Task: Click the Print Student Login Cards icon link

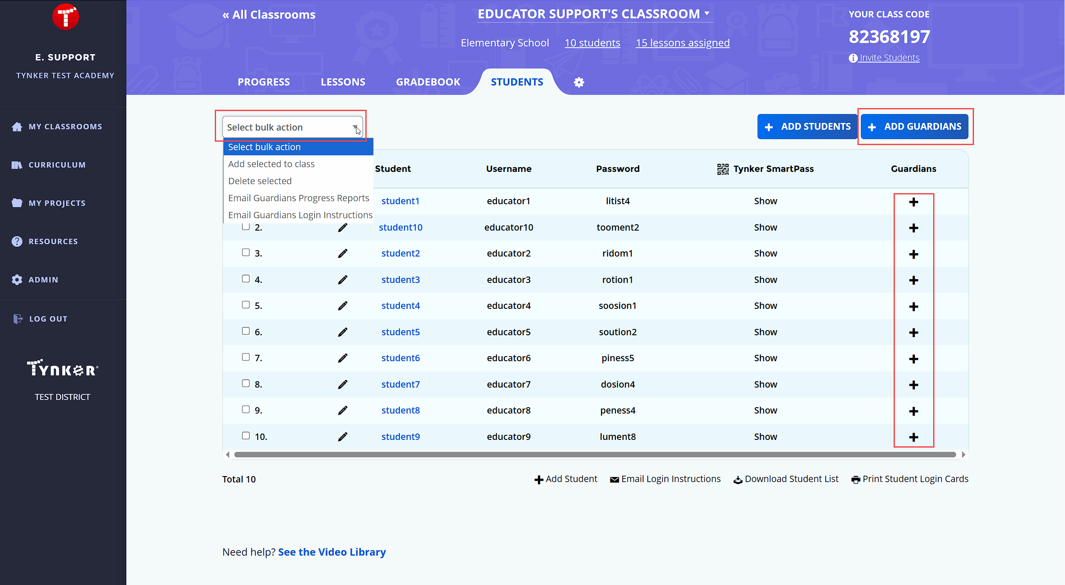Action: point(909,479)
